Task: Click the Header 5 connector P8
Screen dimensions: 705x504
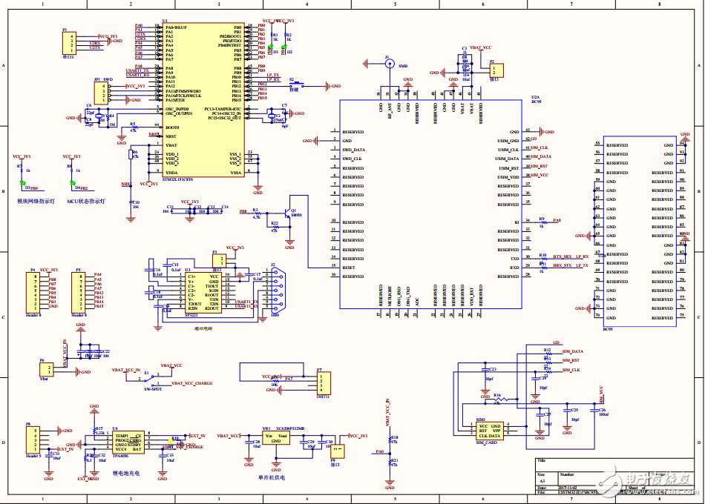Action: pos(31,441)
